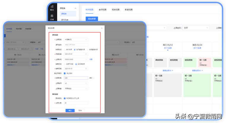This screenshot has width=226, height=123.
Task: Open the large green 初一1班 card on 周四
Action: [197, 85]
